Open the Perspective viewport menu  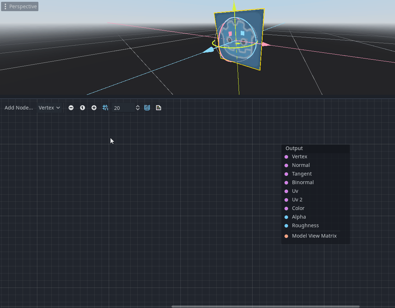(x=20, y=6)
